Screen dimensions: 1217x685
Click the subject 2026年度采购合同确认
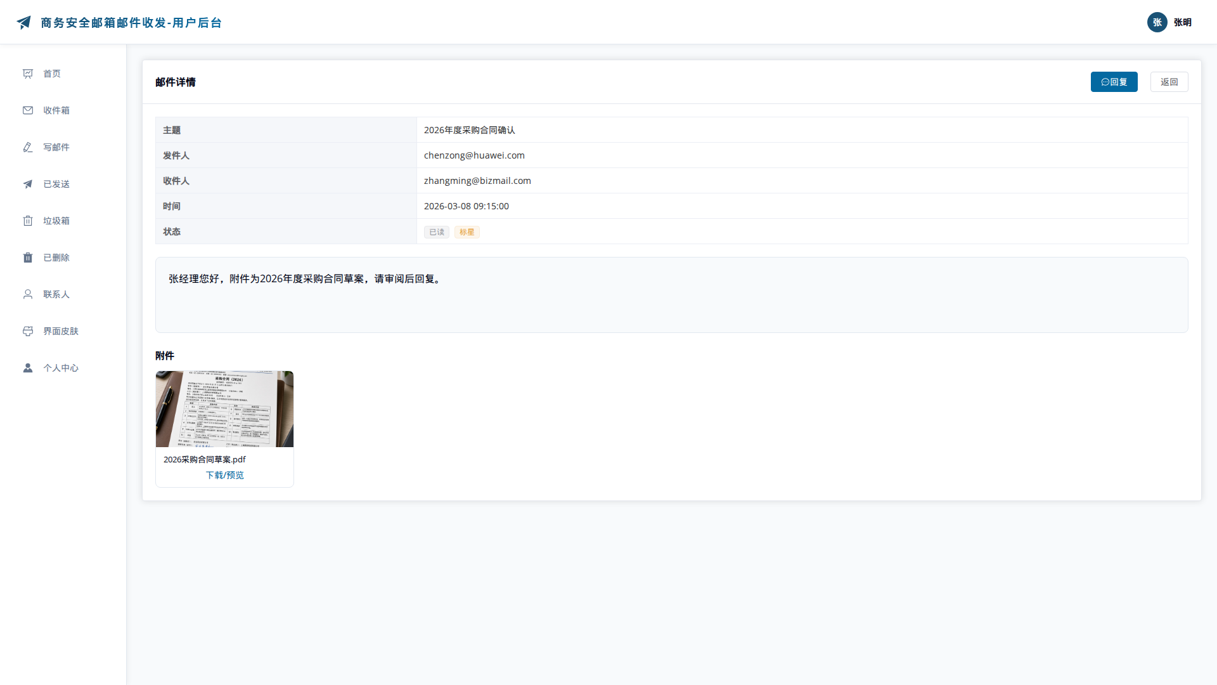pos(470,130)
